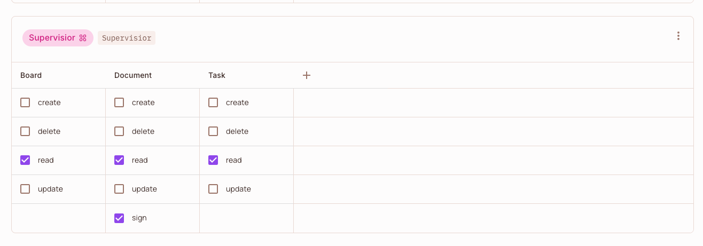Enable Document update permission
703x246 pixels.
(119, 189)
